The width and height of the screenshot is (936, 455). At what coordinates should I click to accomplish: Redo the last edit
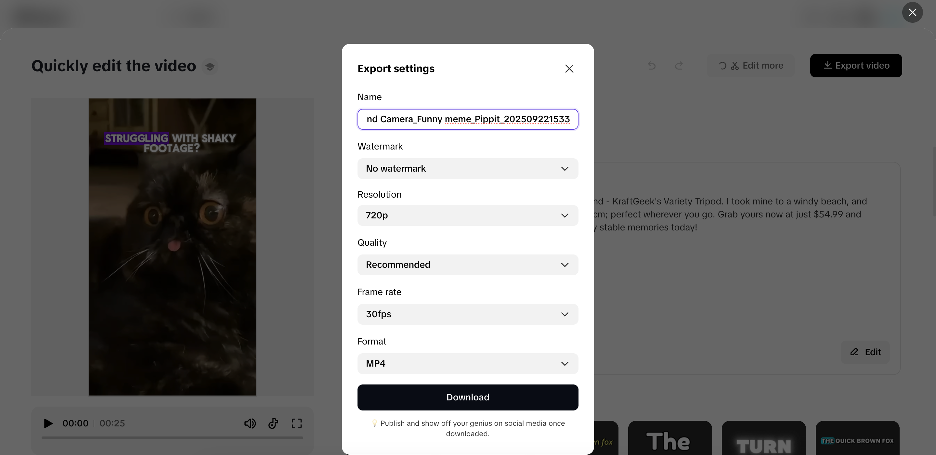pos(679,66)
